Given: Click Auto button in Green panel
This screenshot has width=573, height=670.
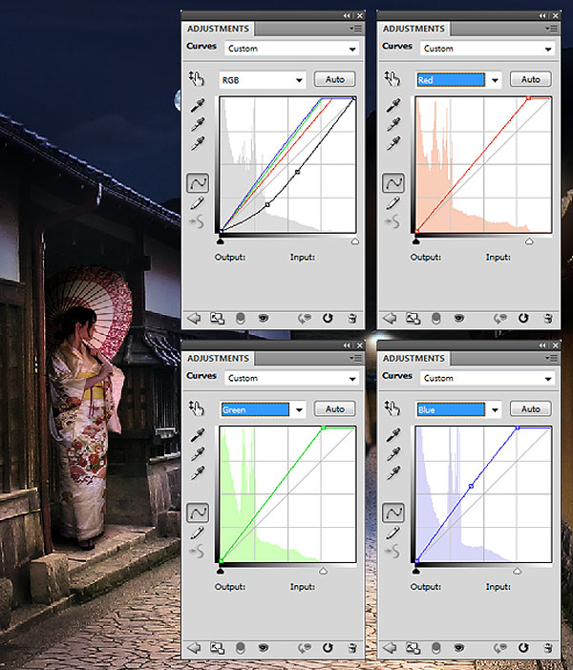Looking at the screenshot, I should point(335,408).
